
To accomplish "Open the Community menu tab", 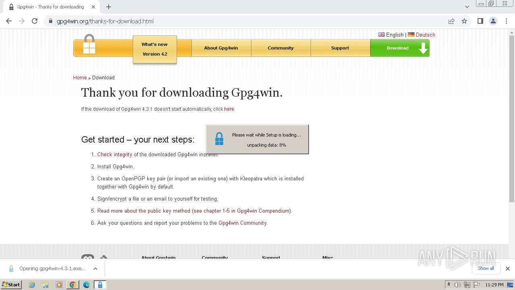I will 281,48.
